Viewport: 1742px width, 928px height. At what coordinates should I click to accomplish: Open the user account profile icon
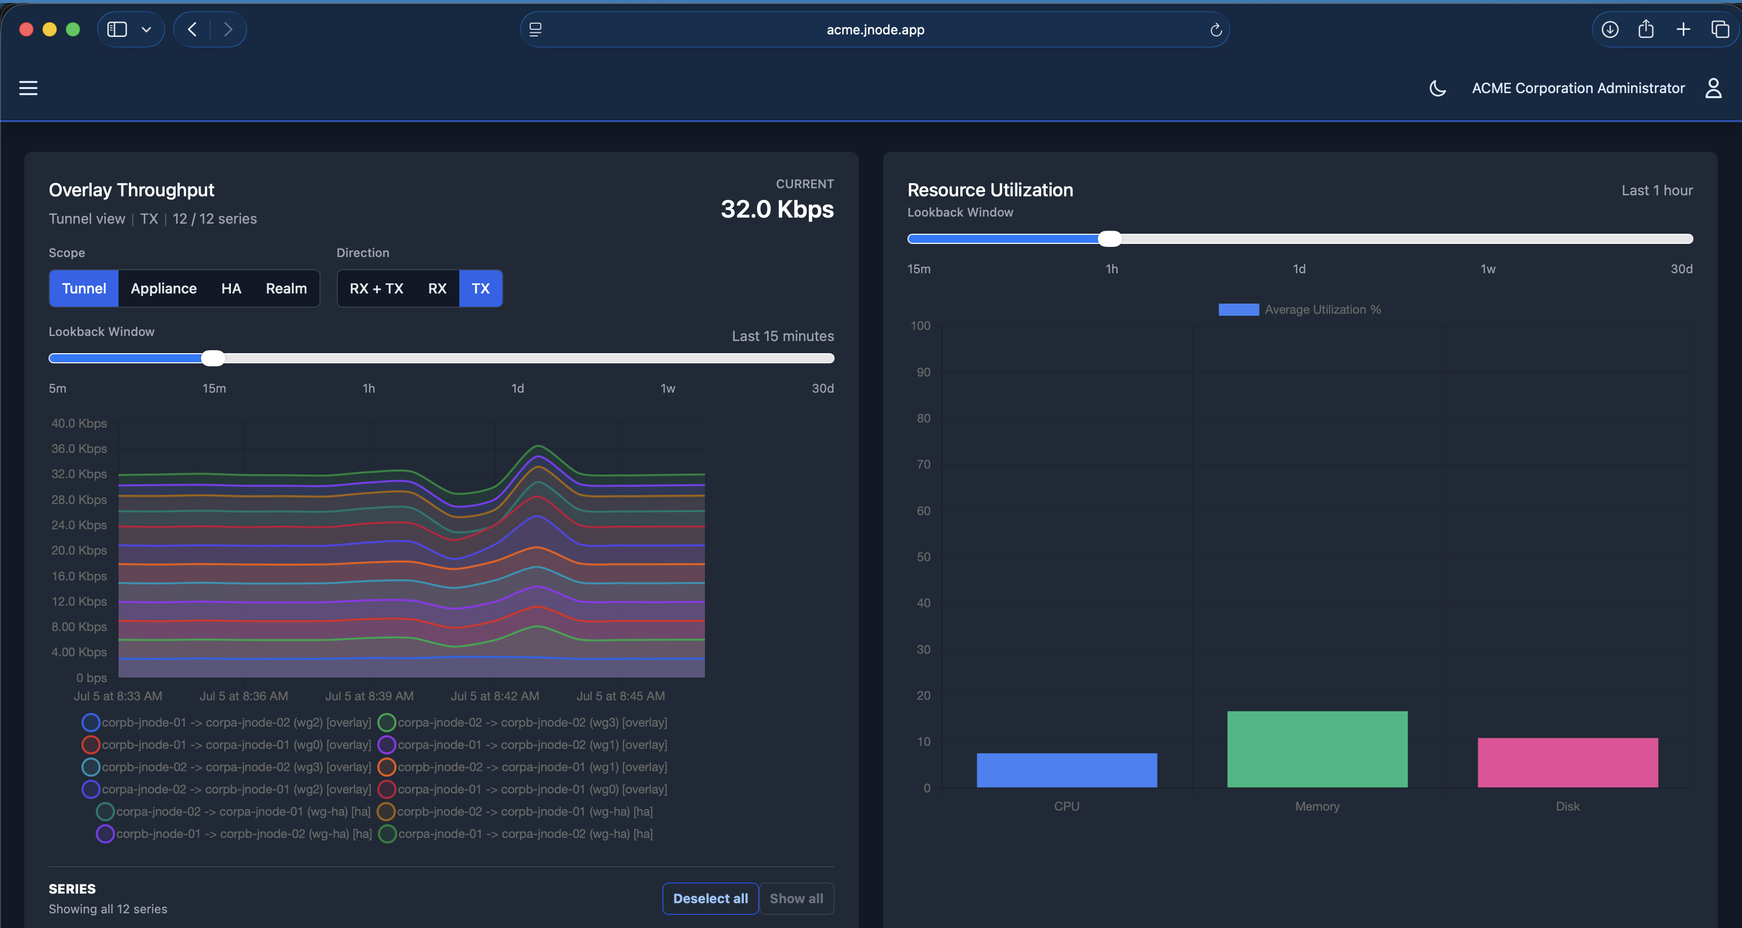(x=1713, y=88)
